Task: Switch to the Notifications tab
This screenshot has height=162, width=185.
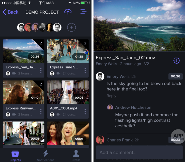Action: 45,156
